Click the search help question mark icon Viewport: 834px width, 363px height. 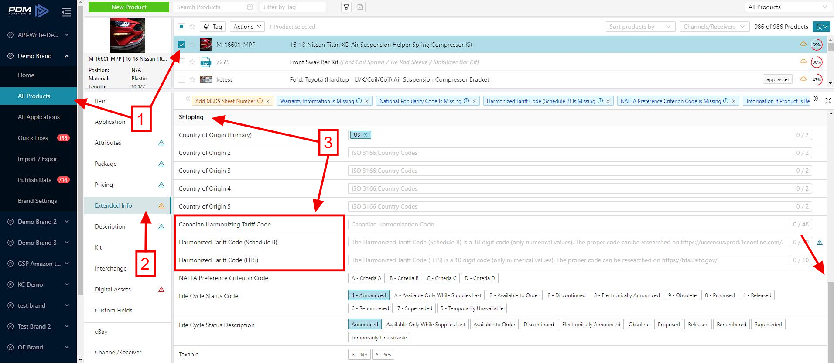[250, 7]
